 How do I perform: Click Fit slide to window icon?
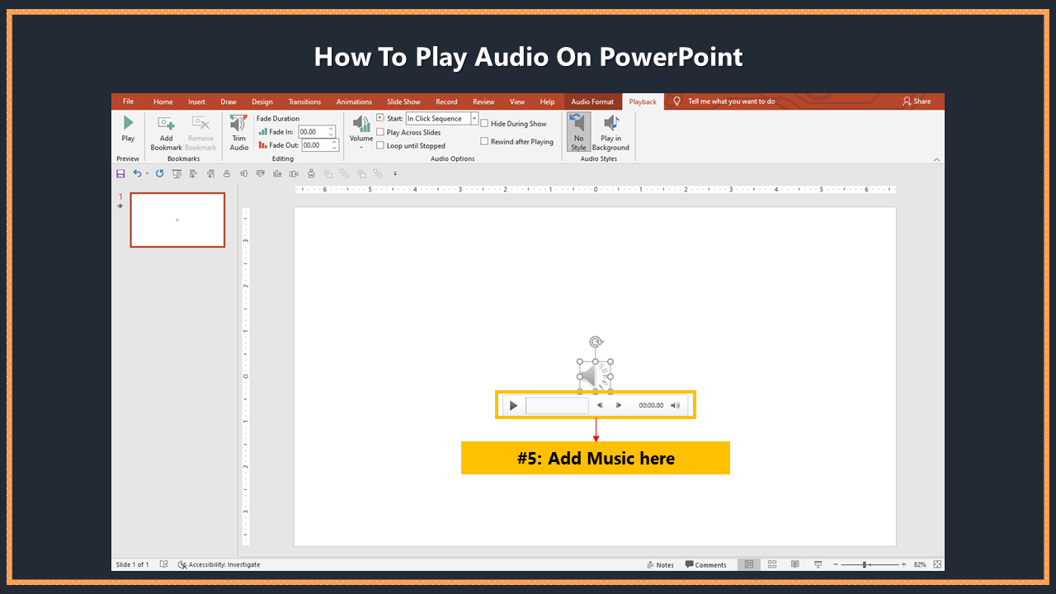(x=937, y=564)
